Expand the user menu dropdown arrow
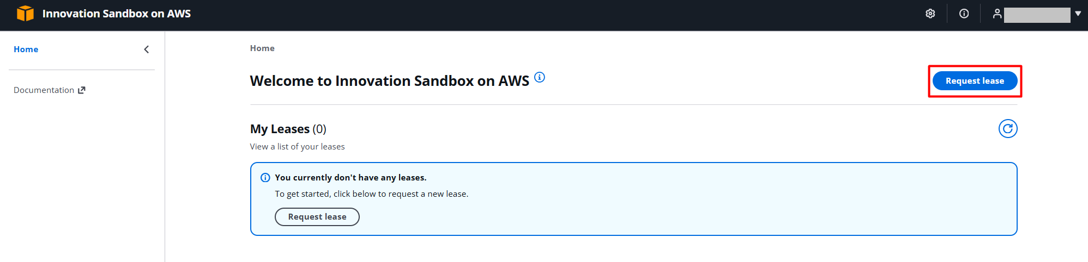 tap(1078, 14)
